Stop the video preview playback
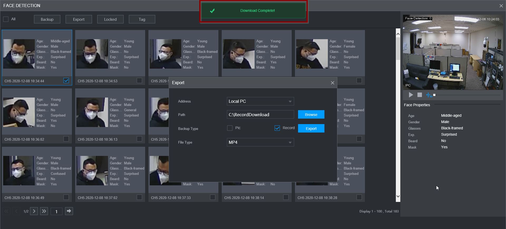 (x=420, y=95)
